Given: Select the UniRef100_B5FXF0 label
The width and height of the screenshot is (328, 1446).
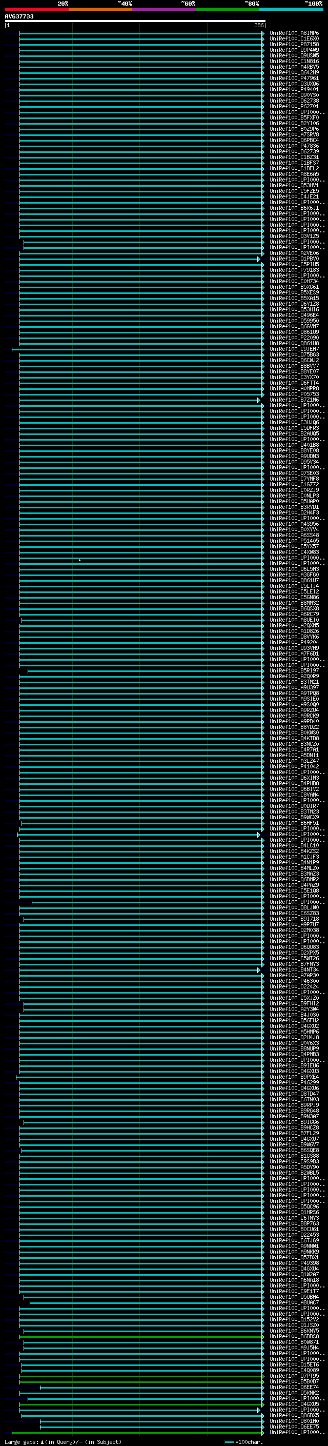Looking at the screenshot, I should coord(294,118).
